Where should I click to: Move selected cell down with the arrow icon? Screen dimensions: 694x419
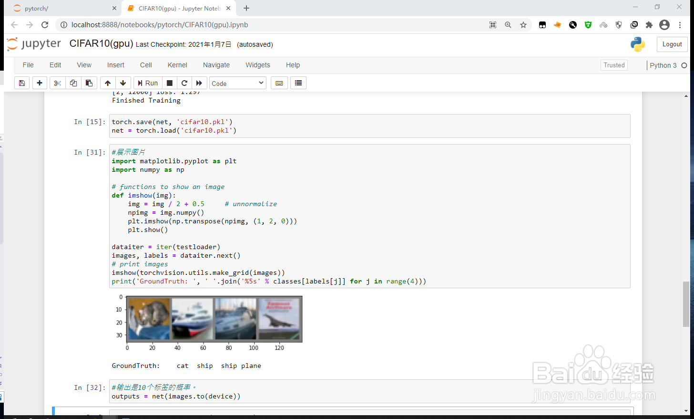click(123, 83)
